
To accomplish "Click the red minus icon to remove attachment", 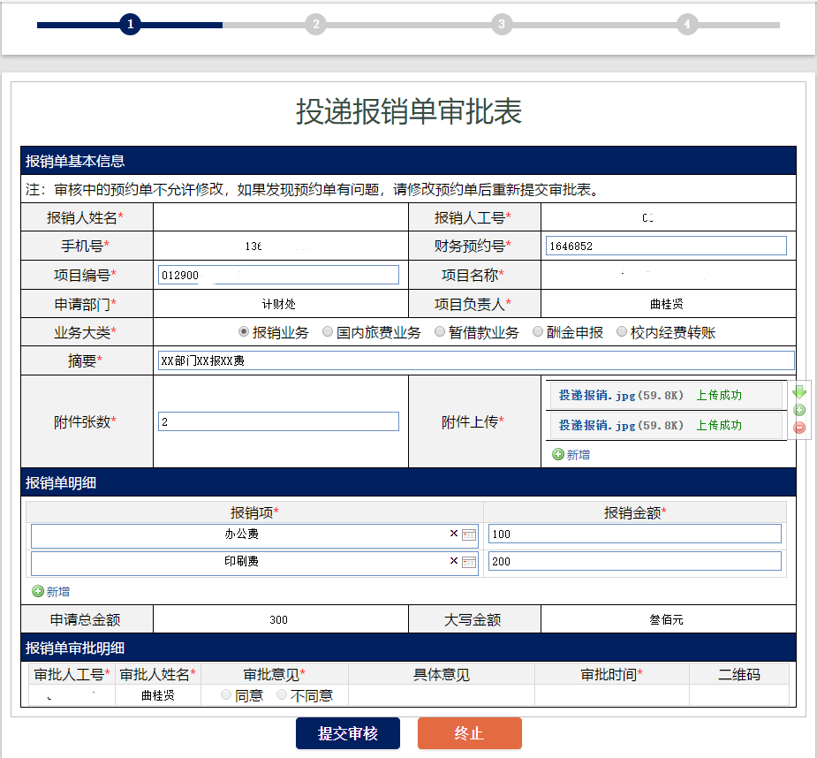I will [x=799, y=428].
